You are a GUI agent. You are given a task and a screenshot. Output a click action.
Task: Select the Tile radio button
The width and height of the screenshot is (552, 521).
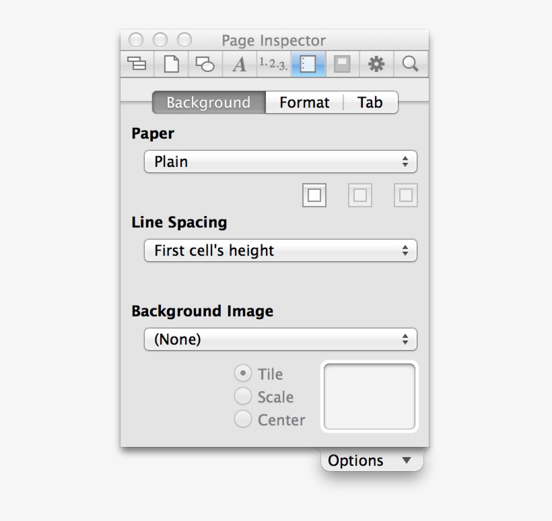[x=243, y=374]
